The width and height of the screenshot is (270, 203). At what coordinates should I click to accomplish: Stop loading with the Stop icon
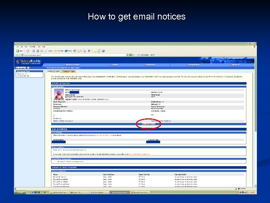tap(34, 51)
